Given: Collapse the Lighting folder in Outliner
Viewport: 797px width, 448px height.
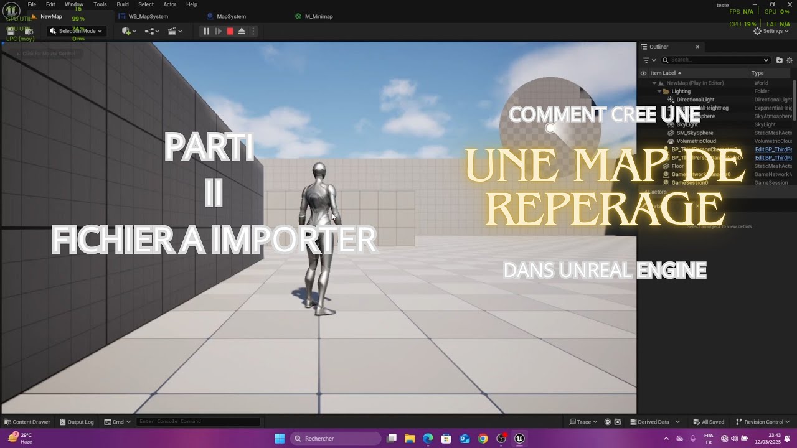Looking at the screenshot, I should coord(659,91).
